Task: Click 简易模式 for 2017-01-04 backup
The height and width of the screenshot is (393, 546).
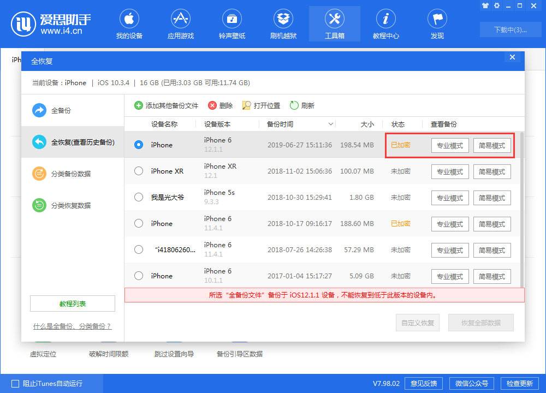Action: (492, 276)
